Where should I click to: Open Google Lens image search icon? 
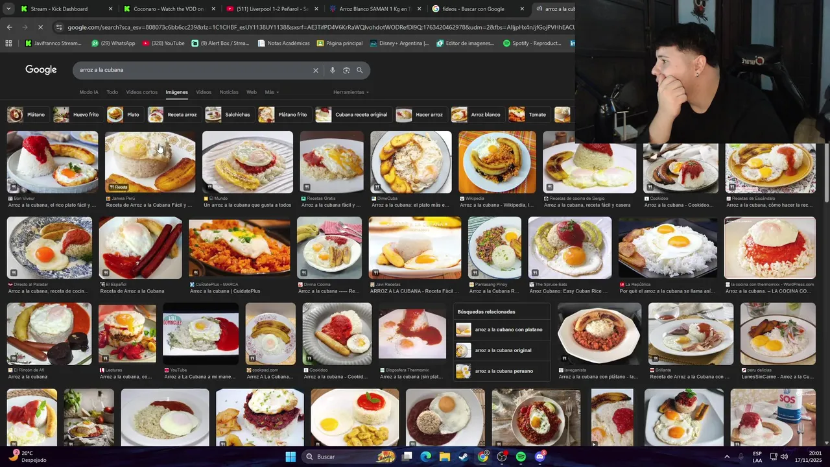tap(346, 70)
